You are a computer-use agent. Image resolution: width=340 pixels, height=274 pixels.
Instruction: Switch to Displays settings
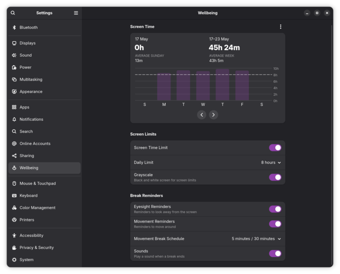[x=44, y=43]
